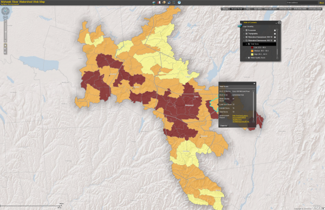Click the Layer Visibility stacked-layers icon
The height and width of the screenshot is (210, 325).
(x=239, y=26)
